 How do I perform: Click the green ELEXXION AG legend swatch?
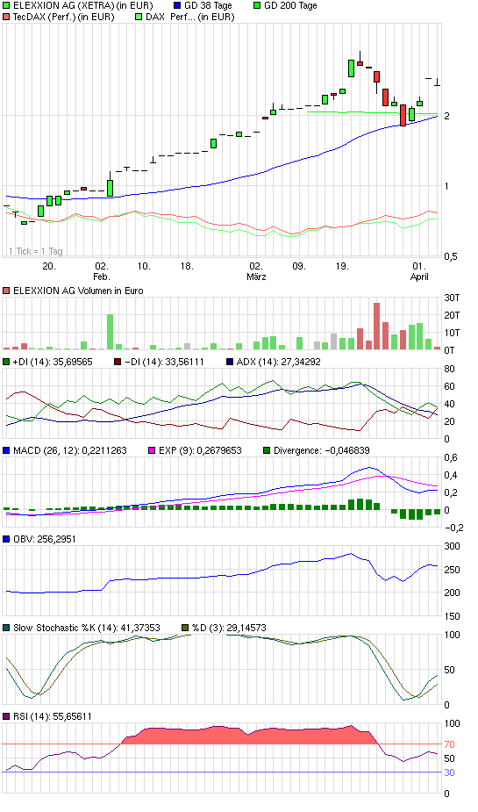click(x=6, y=5)
